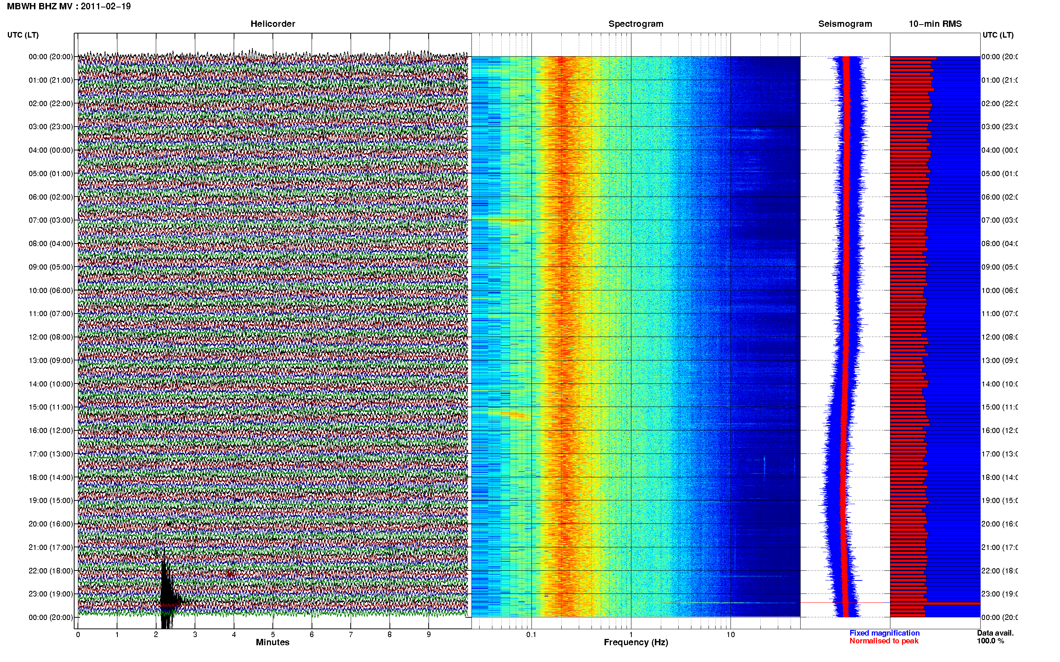Click the '02:00 (22:00)' time label
Screen dimensions: 1060x662
click(51, 104)
